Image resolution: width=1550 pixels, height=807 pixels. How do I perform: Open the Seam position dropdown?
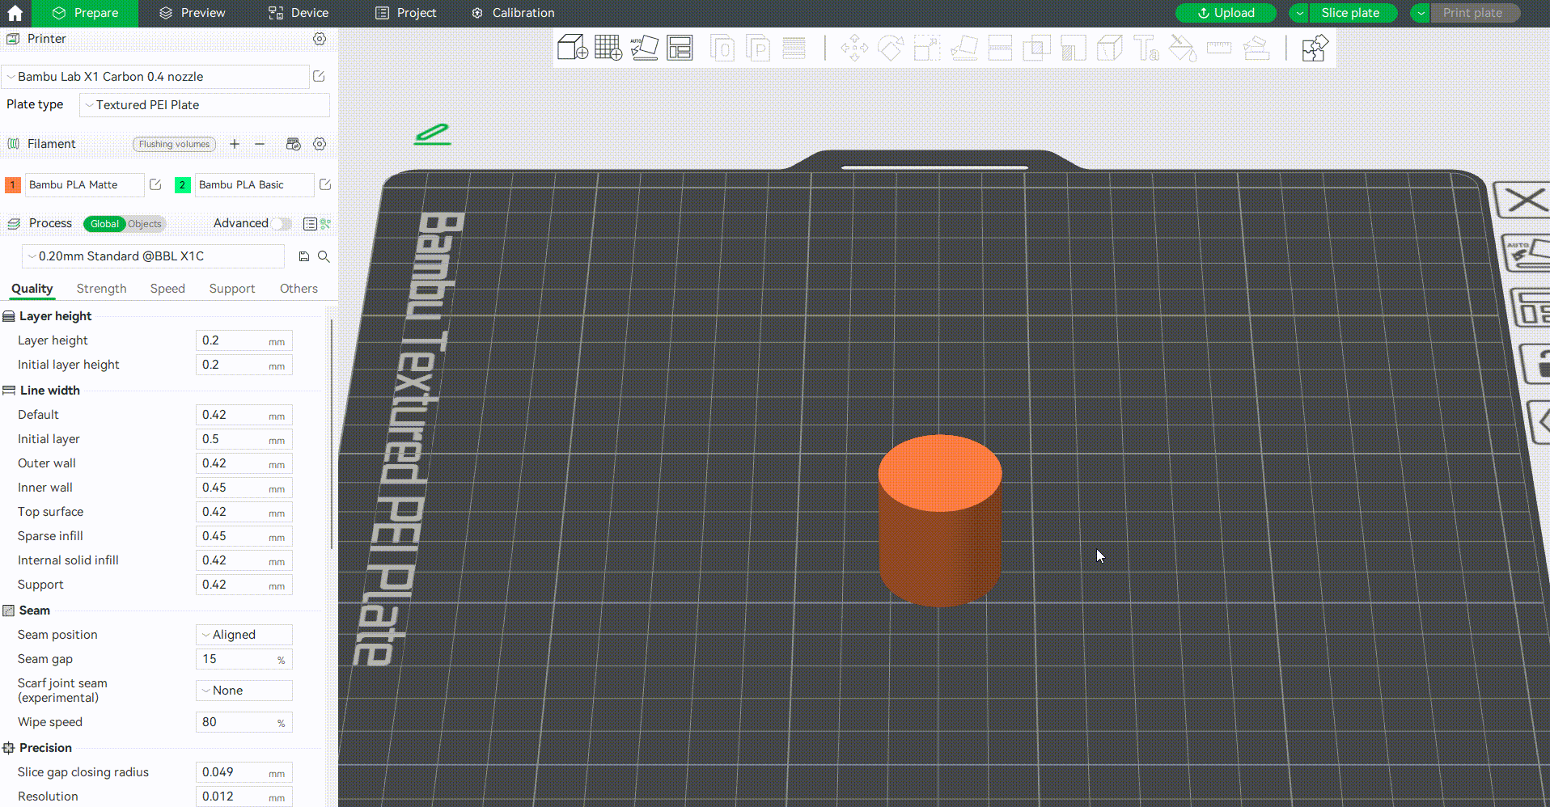[x=244, y=635]
